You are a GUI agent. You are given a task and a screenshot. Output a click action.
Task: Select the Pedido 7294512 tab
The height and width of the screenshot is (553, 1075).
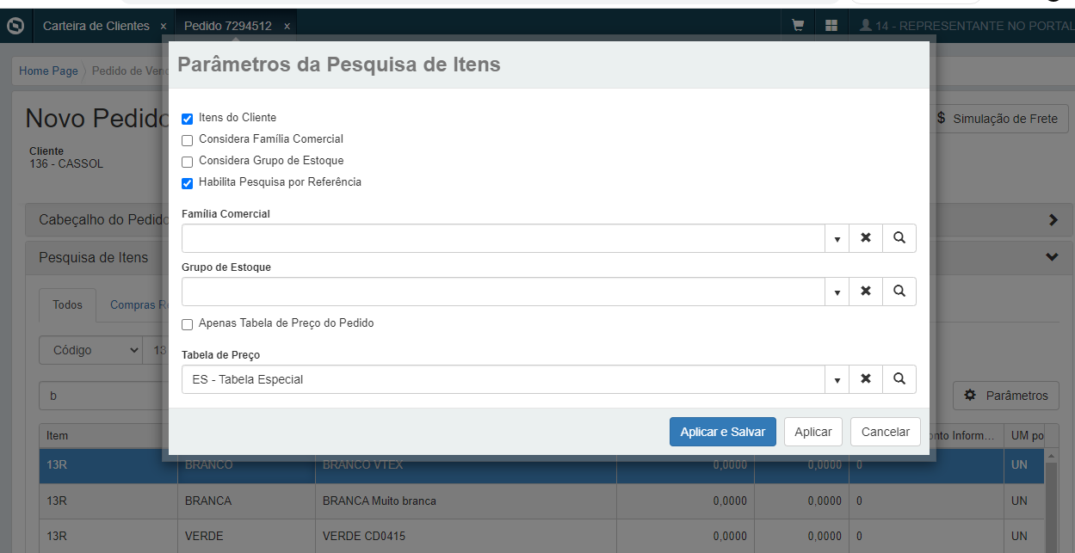pos(227,26)
